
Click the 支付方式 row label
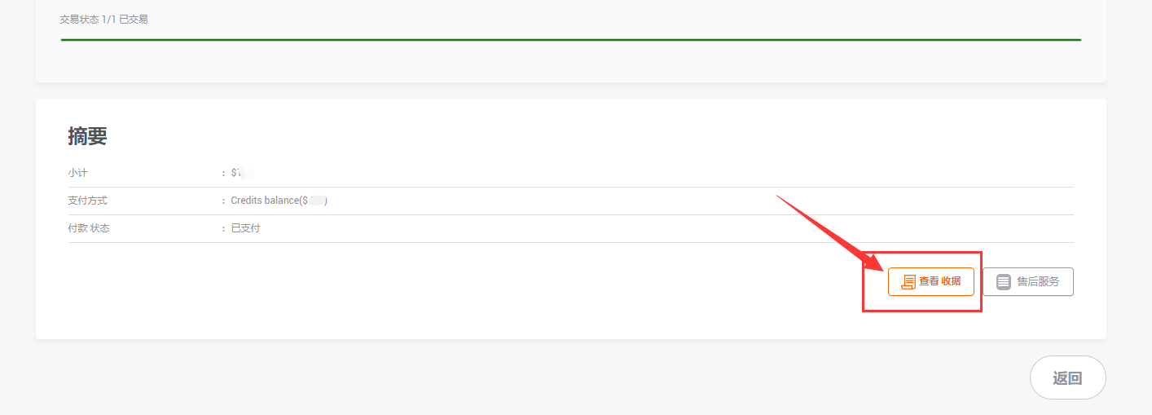[x=87, y=201]
